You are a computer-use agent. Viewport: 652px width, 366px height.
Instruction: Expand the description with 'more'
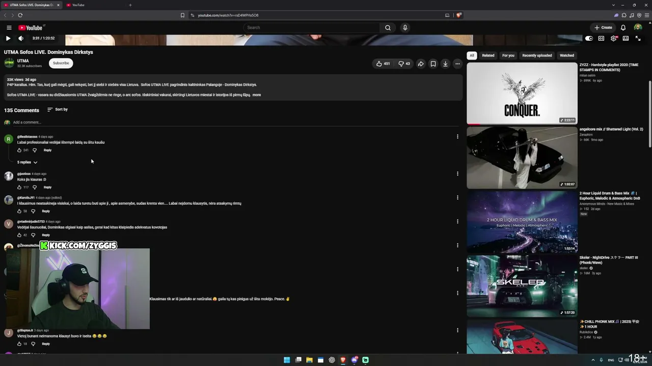click(257, 95)
